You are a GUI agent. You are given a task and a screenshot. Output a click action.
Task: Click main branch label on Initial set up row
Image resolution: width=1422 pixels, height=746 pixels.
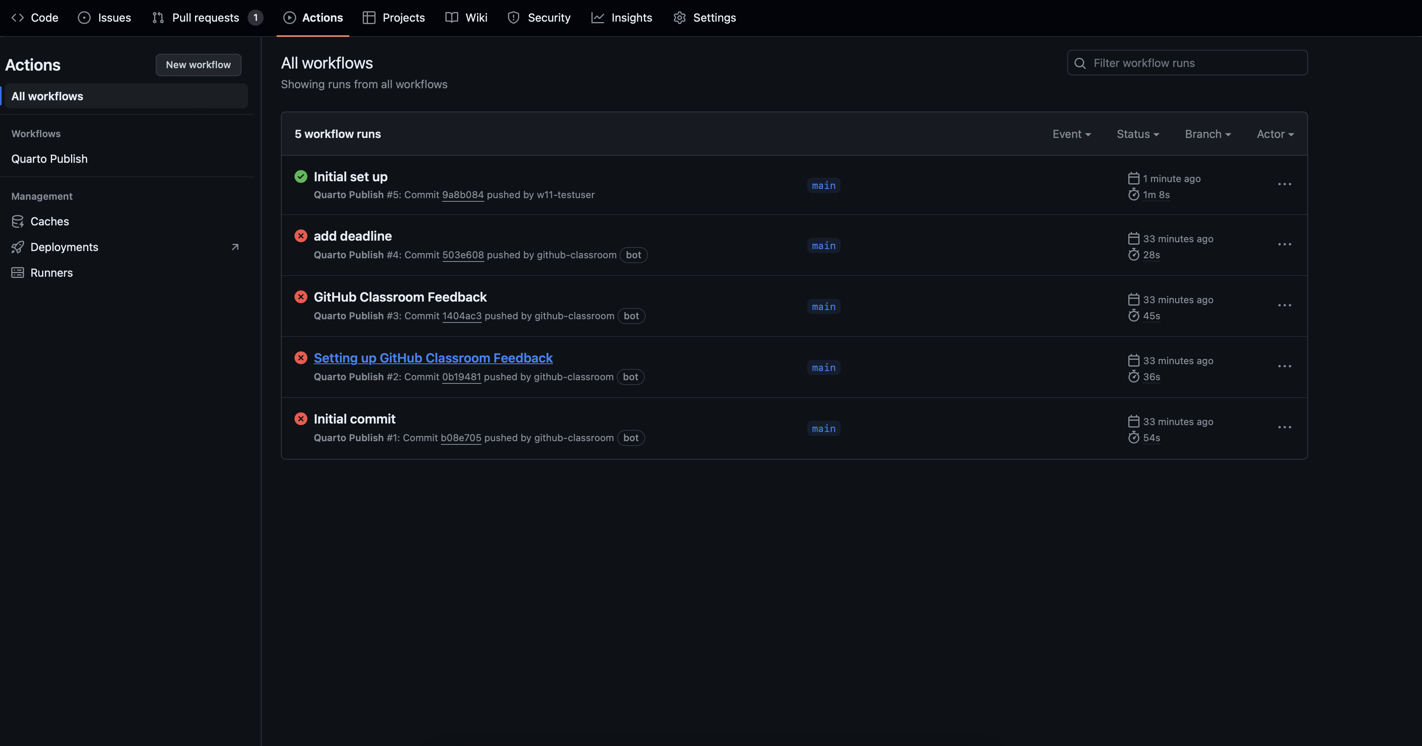coord(824,185)
